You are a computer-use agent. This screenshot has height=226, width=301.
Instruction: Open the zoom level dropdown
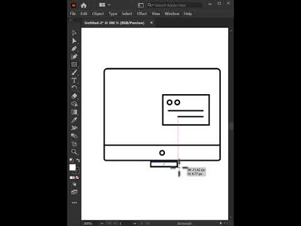[102, 223]
